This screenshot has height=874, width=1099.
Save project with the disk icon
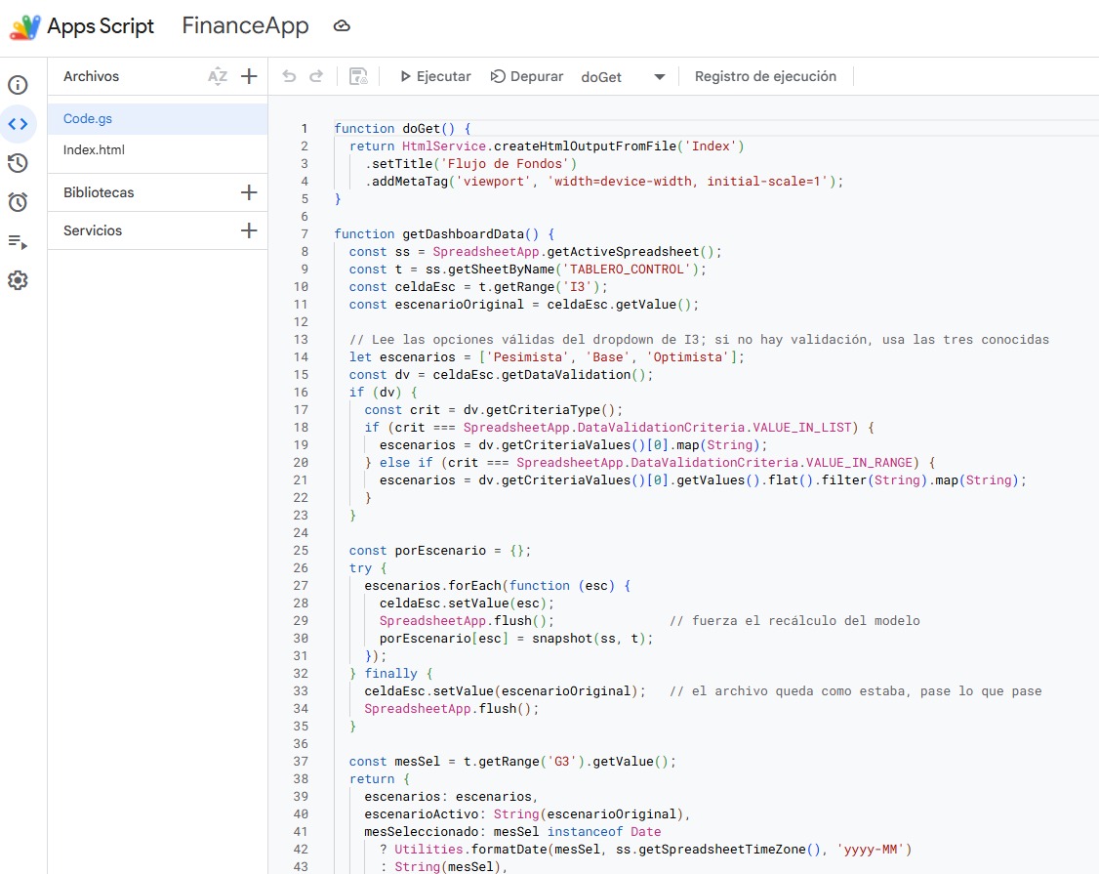358,76
